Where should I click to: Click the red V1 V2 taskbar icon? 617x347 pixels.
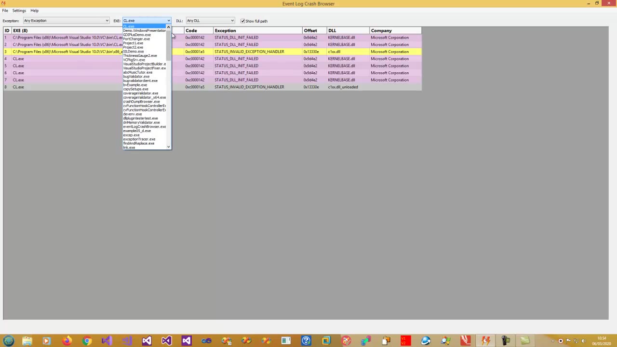tap(405, 341)
